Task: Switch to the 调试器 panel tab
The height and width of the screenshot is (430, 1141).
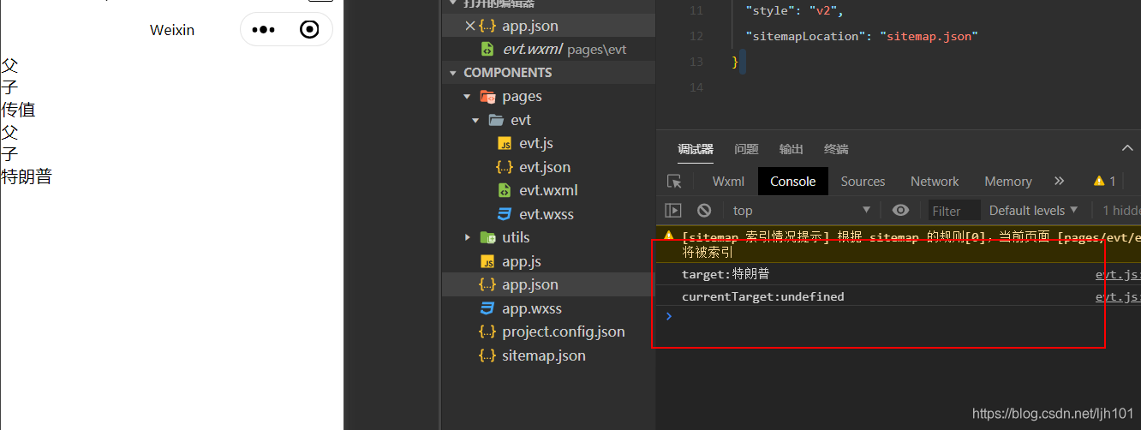Action: tap(695, 149)
